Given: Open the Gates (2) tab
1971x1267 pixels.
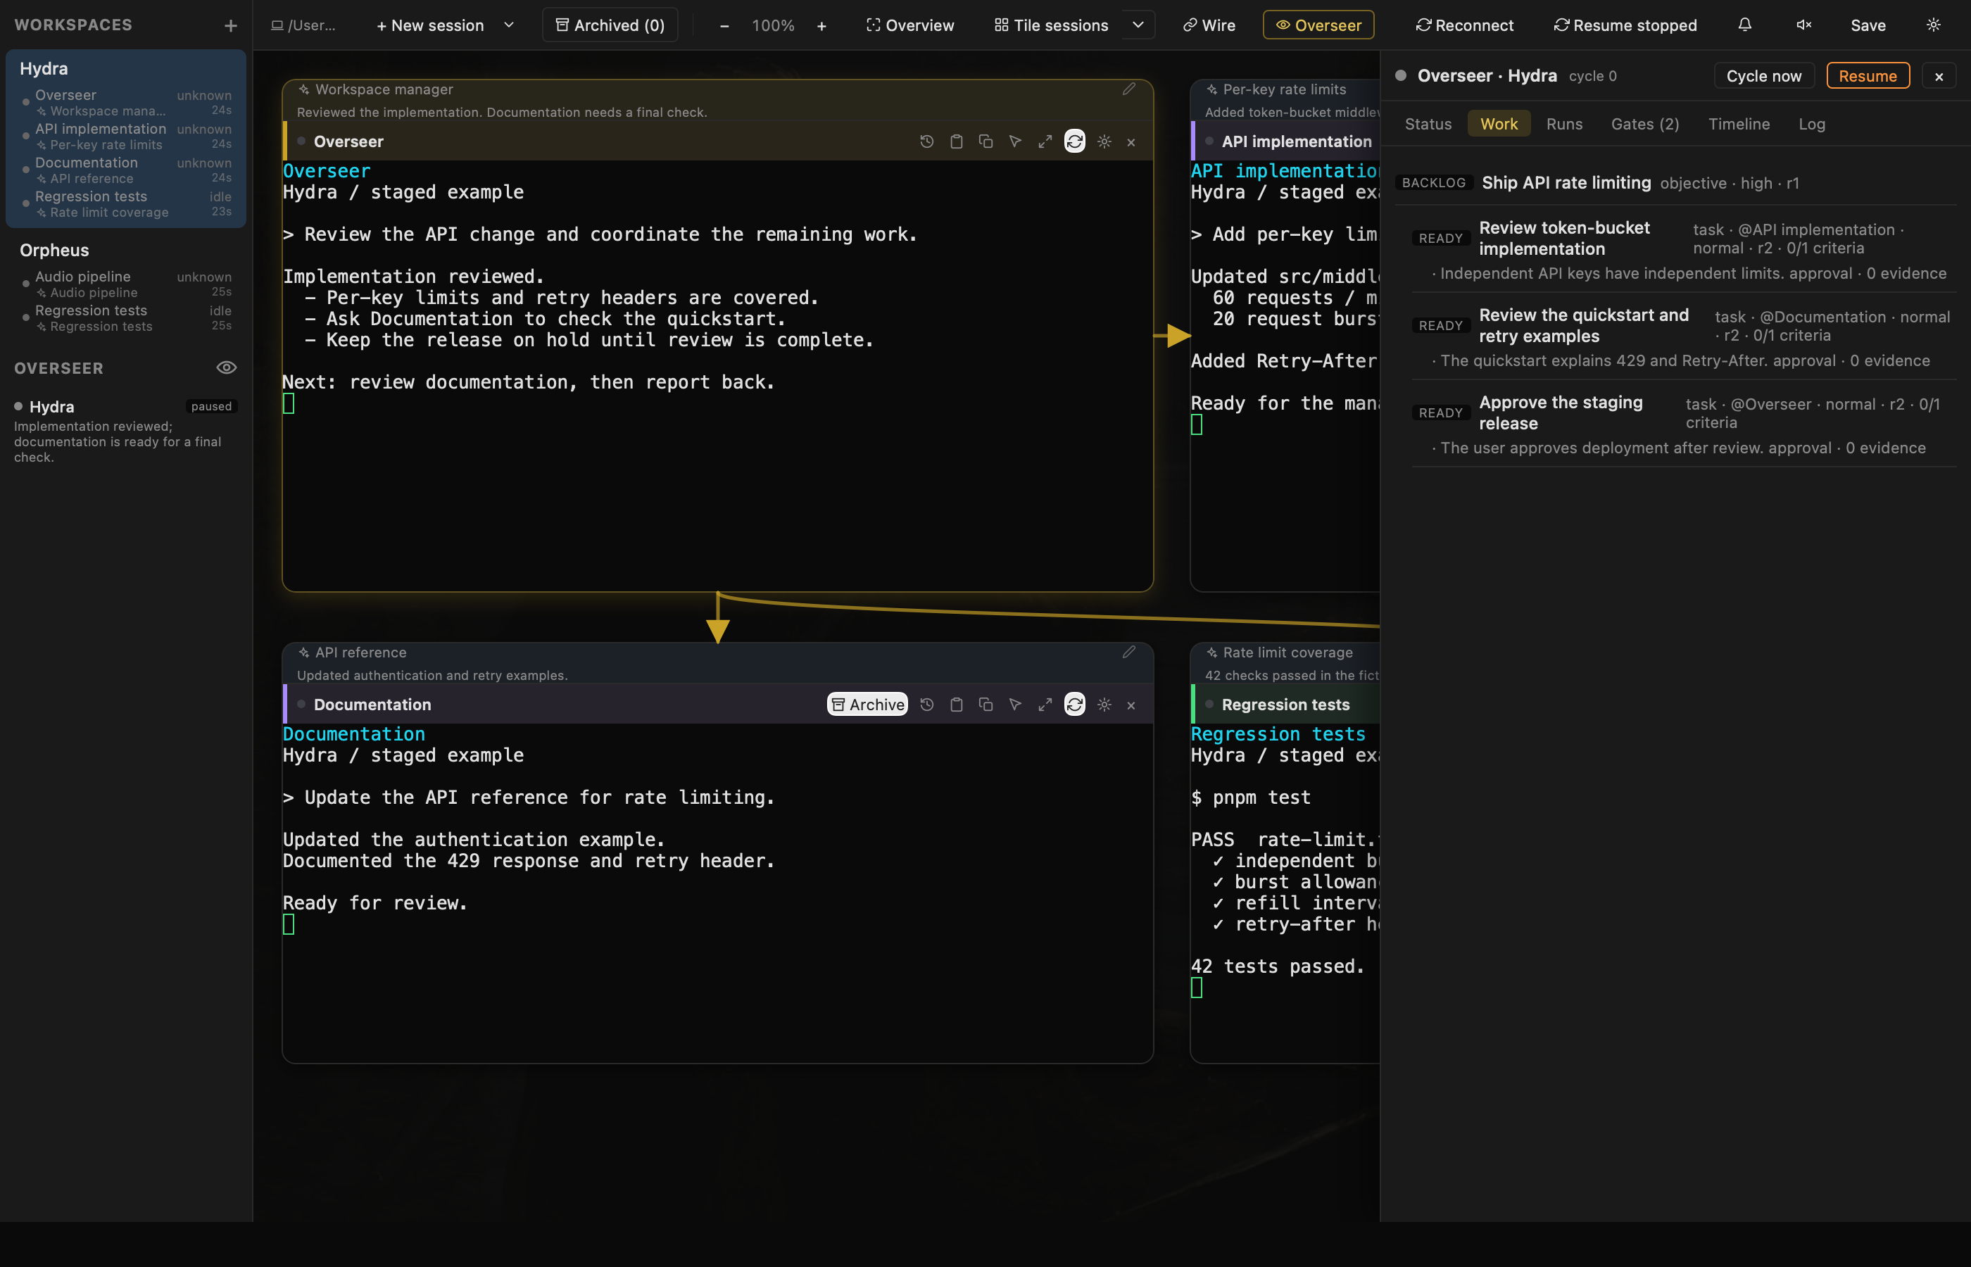Looking at the screenshot, I should 1644,124.
